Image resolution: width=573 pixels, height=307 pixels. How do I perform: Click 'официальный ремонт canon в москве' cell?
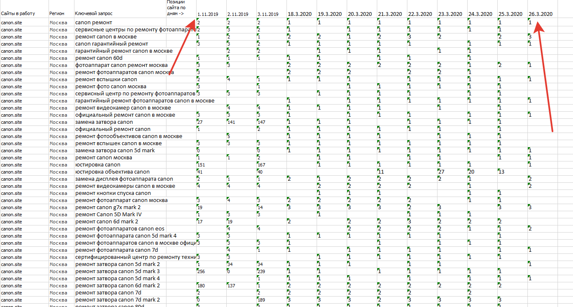point(125,115)
